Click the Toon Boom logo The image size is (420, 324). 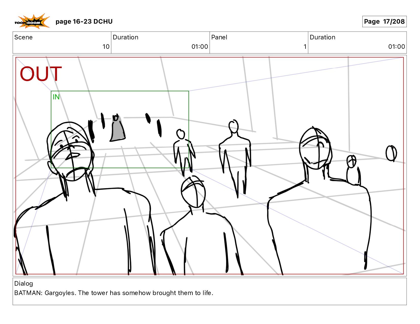[x=32, y=21]
